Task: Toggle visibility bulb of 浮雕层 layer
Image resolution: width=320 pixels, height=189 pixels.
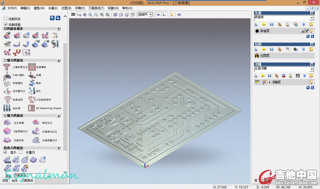Action: coord(310,82)
